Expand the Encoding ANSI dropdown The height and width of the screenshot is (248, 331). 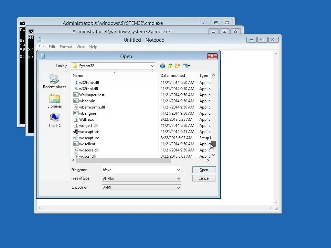pyautogui.click(x=178, y=188)
